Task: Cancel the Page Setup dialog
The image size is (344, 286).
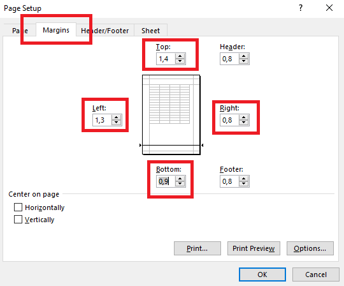Action: 316,275
